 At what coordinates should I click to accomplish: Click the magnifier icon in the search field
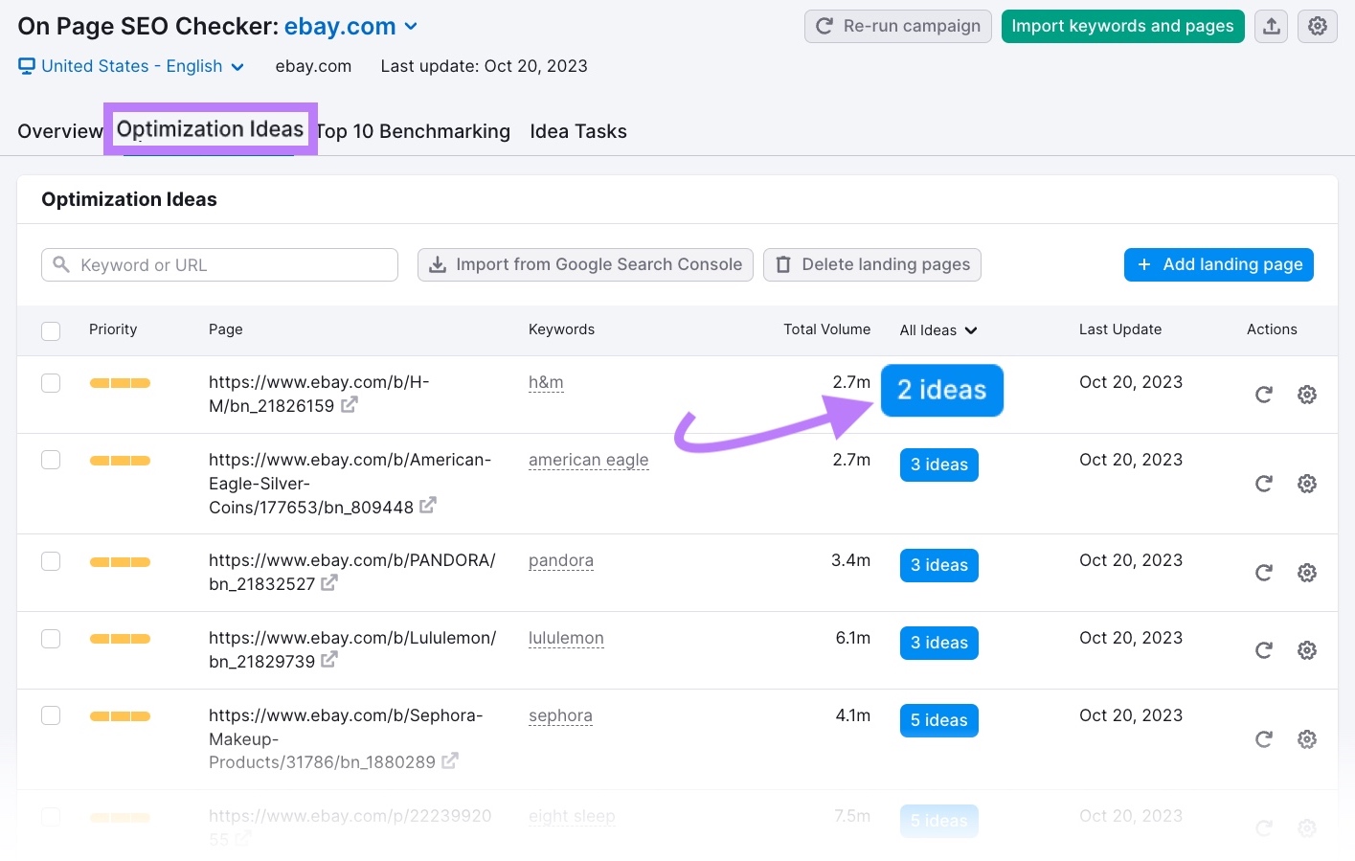(x=61, y=264)
